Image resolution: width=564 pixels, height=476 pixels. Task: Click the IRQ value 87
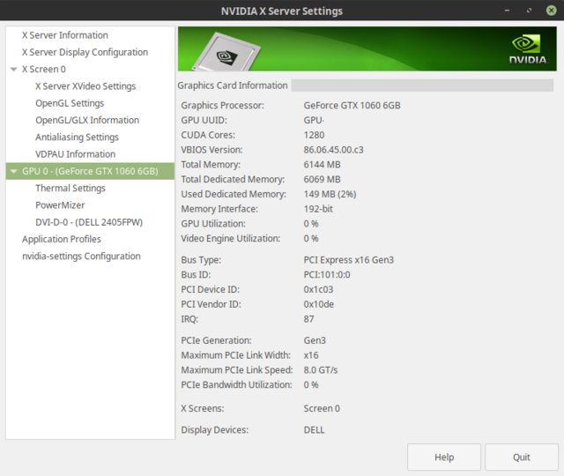[308, 319]
